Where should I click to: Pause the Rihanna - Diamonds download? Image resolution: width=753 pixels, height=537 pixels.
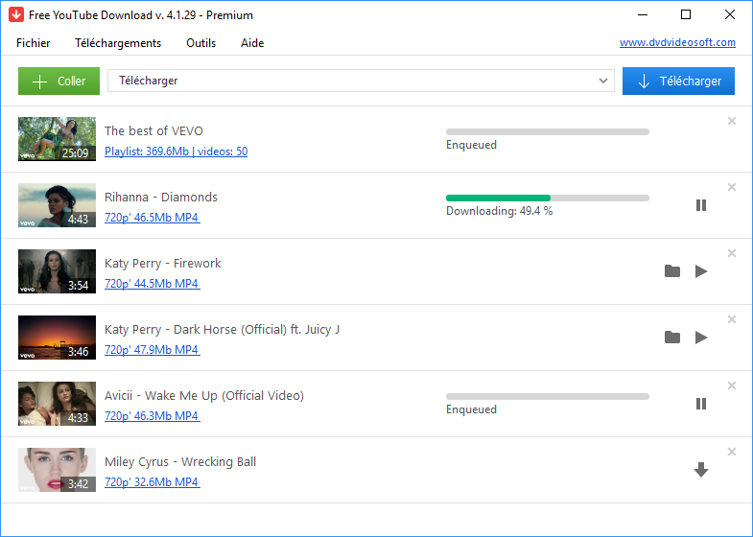(x=701, y=205)
